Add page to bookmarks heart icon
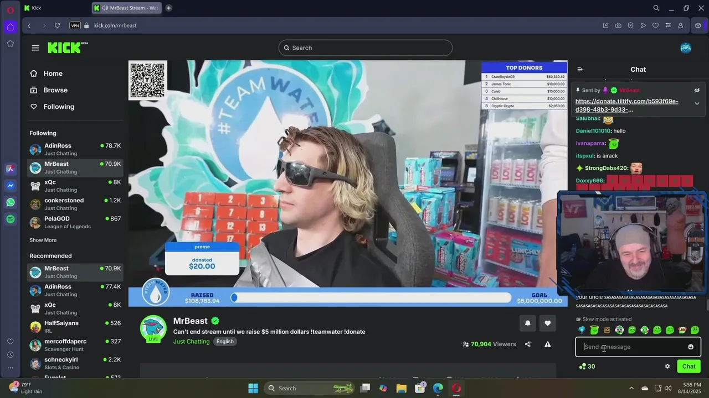 tap(655, 25)
